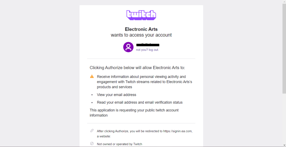Click the redacted username beside the avatar
Screen dimensions: 286x147
click(x=148, y=45)
